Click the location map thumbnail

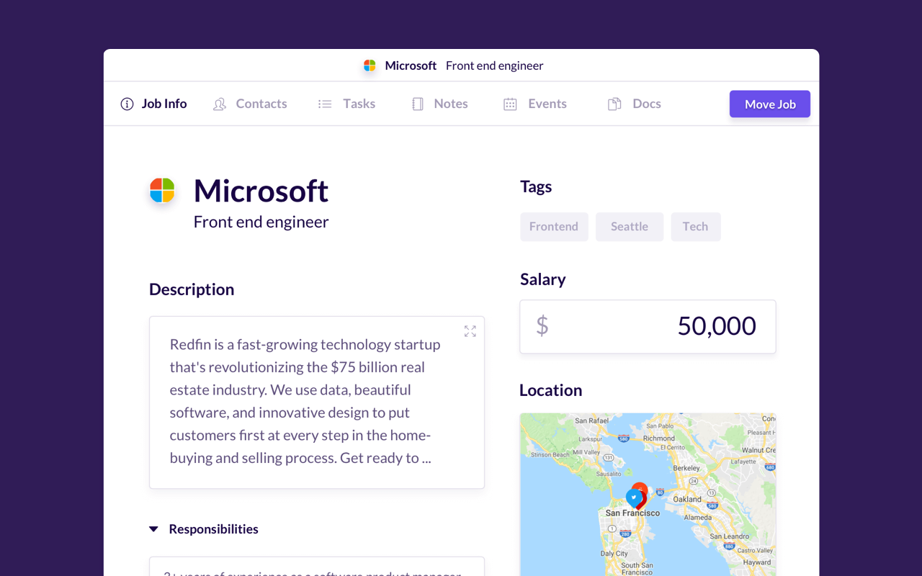click(x=648, y=495)
